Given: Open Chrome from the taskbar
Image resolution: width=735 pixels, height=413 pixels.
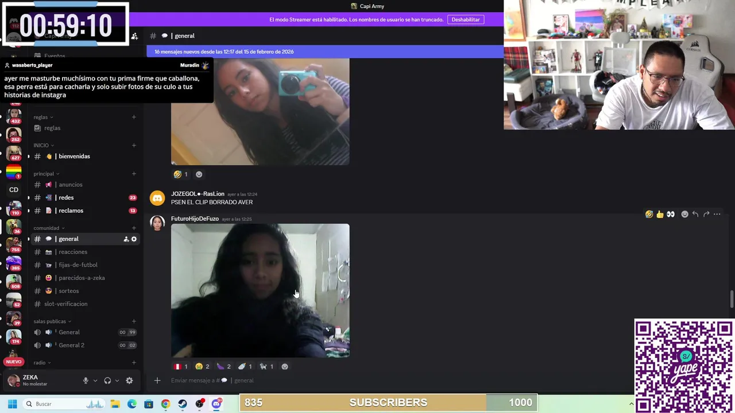Looking at the screenshot, I should tap(165, 404).
